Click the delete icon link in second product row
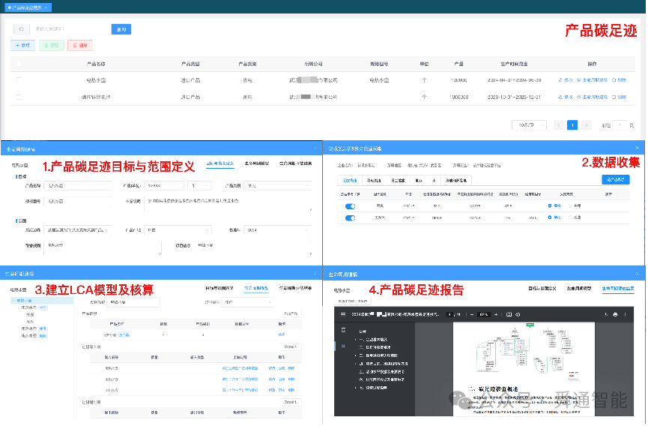Image resolution: width=648 pixels, height=426 pixels. [x=619, y=97]
